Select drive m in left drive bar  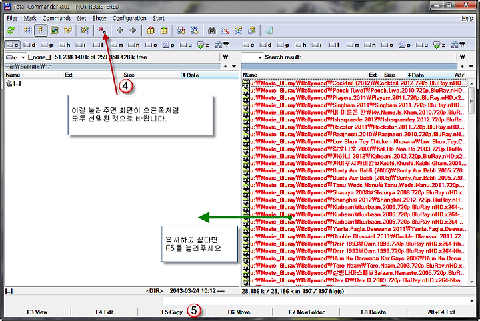tap(117, 45)
